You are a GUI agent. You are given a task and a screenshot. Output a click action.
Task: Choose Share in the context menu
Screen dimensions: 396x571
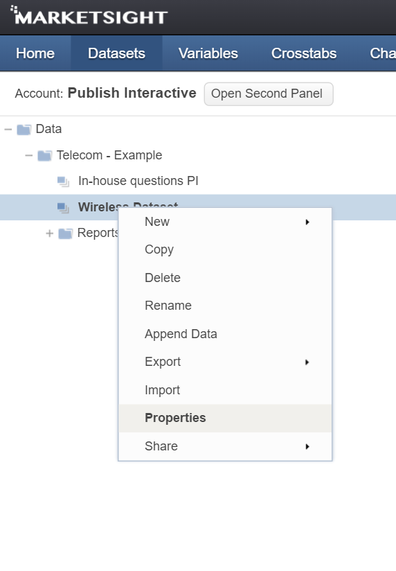tap(225, 446)
